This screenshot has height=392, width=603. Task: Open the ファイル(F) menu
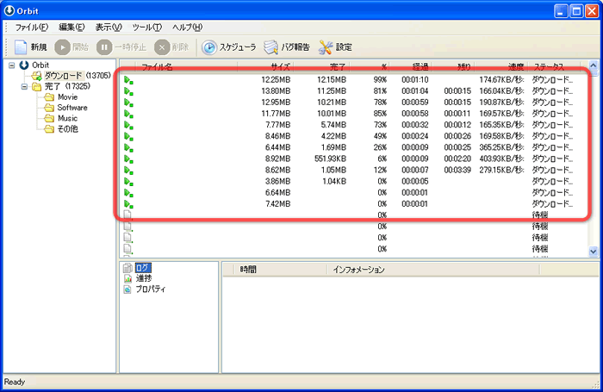click(x=32, y=28)
